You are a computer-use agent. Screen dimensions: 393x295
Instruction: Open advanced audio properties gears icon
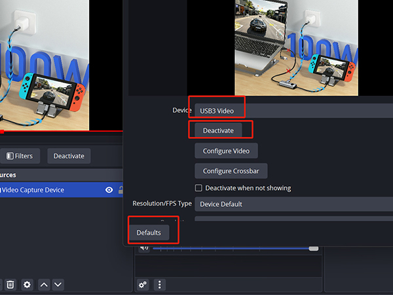point(143,285)
